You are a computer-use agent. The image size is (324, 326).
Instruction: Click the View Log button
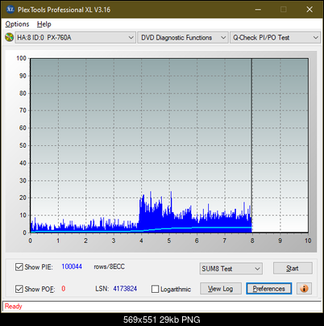[221, 289]
